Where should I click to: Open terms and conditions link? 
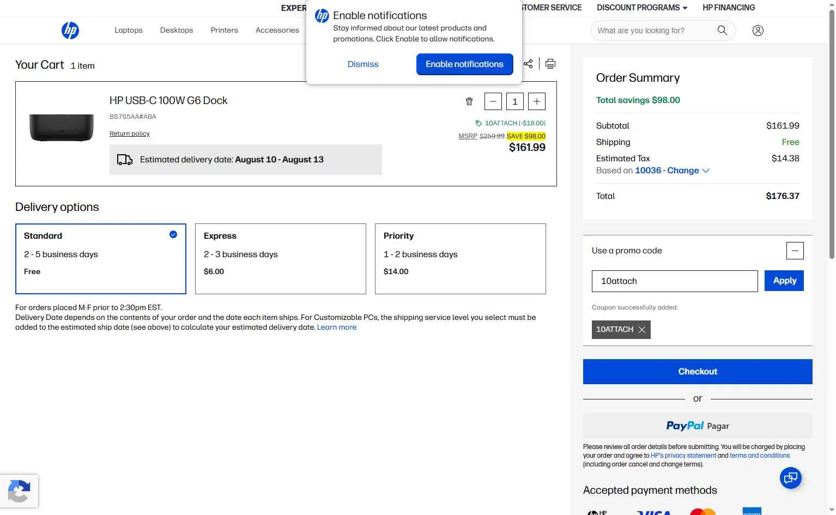760,456
